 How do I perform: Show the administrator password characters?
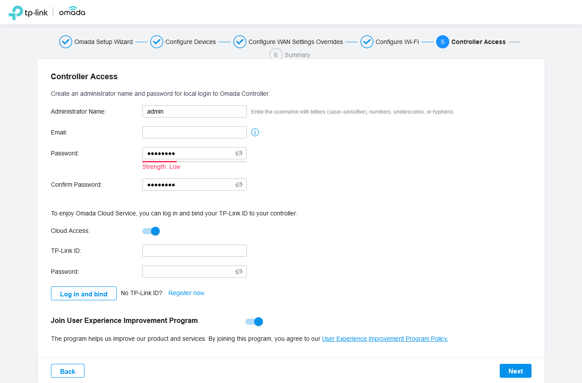click(239, 153)
